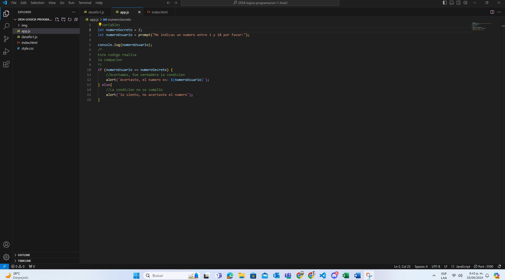Go forward in navigation history

tap(175, 3)
